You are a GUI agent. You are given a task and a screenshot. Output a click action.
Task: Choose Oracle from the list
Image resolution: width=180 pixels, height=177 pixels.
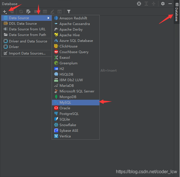point(76,108)
